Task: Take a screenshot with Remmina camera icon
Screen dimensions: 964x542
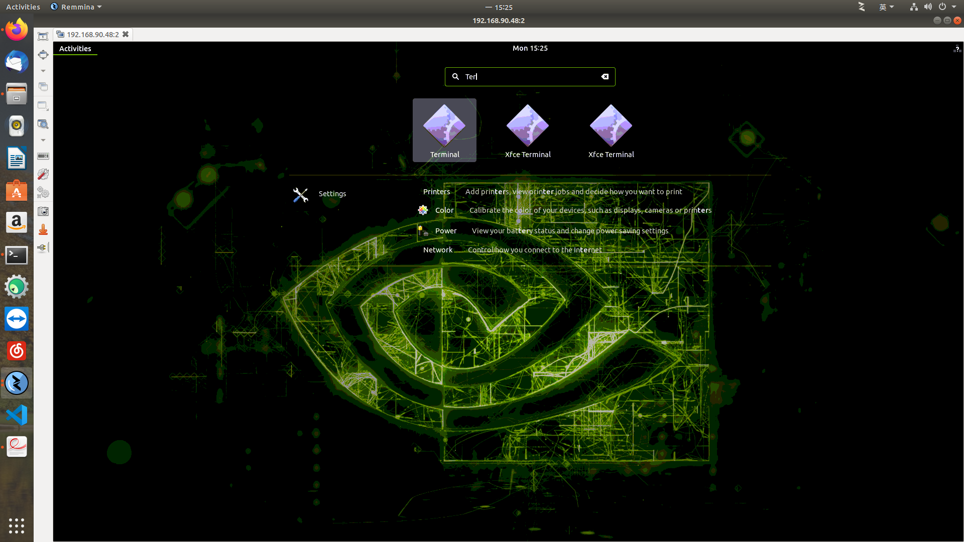Action: pyautogui.click(x=43, y=211)
